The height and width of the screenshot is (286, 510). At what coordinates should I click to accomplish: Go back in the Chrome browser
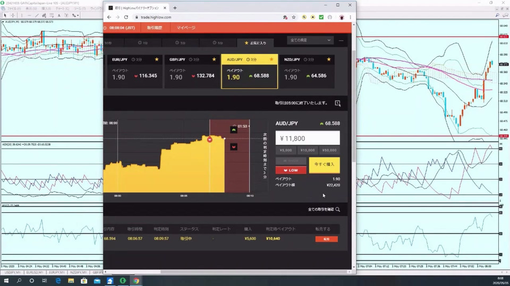pyautogui.click(x=109, y=17)
